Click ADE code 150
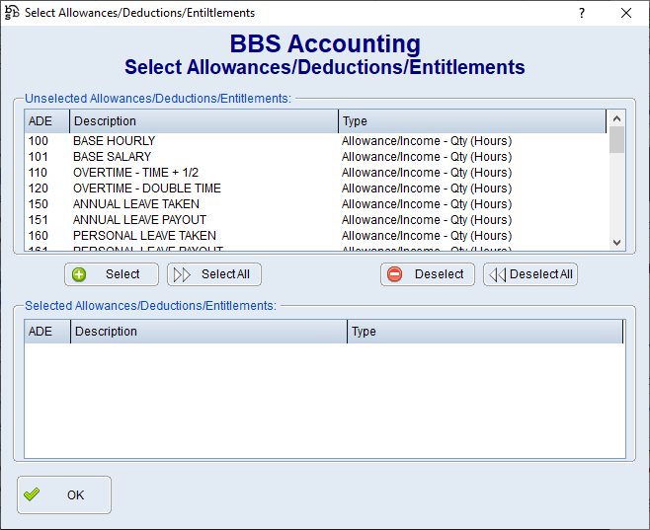 click(x=39, y=203)
